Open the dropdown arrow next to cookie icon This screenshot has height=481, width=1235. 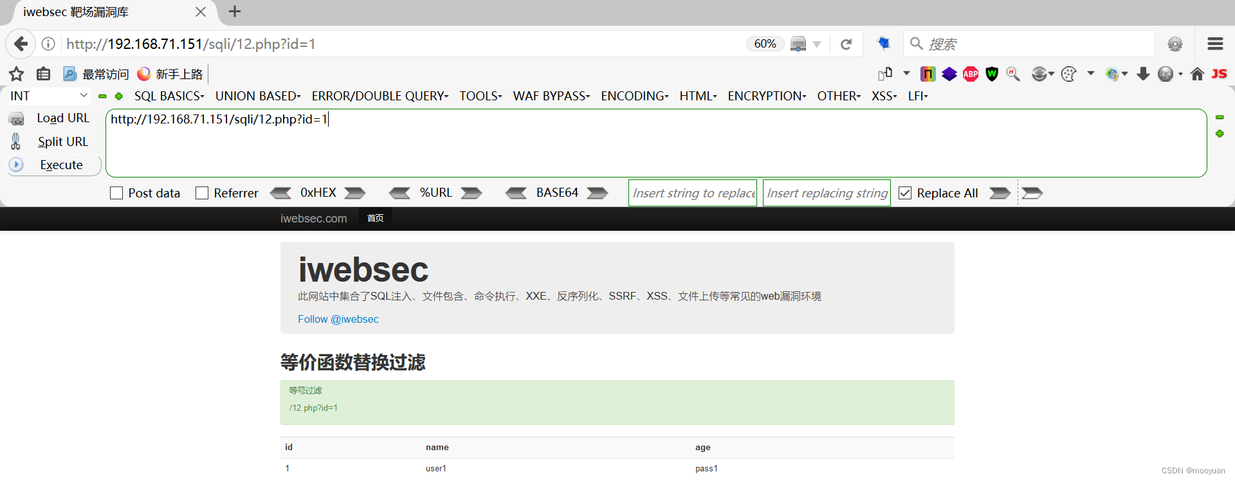[x=1091, y=73]
